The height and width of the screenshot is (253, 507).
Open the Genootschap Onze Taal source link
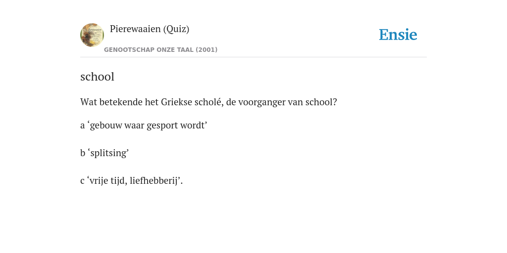(x=161, y=50)
